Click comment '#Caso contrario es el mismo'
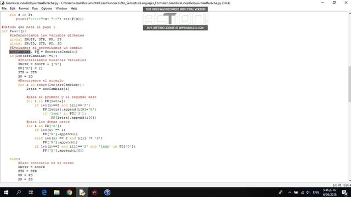Screen dimensions: 351x197 (x=46, y=163)
